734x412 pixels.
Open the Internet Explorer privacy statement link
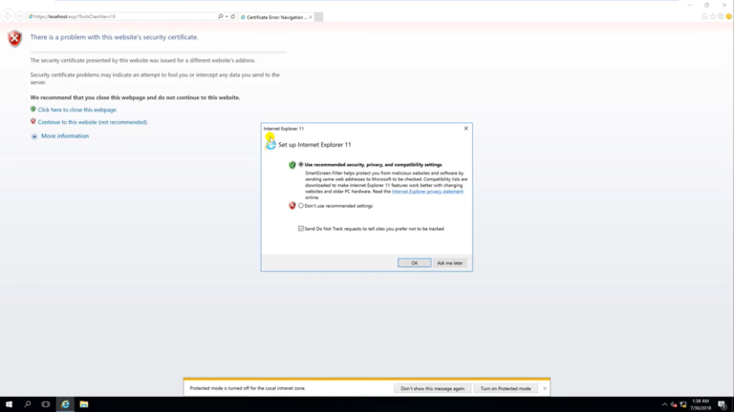[427, 191]
